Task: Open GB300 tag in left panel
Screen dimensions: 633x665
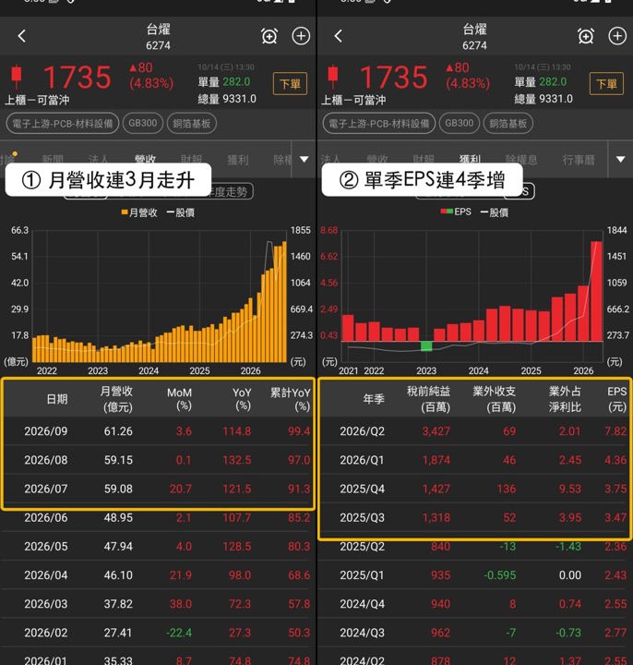Action: pos(143,124)
